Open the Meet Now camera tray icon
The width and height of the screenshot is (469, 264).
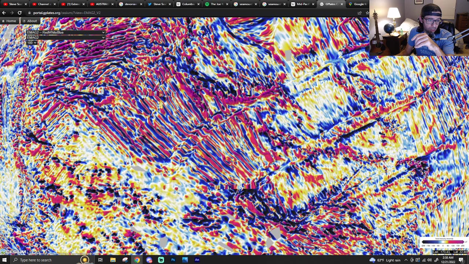pyautogui.click(x=412, y=260)
